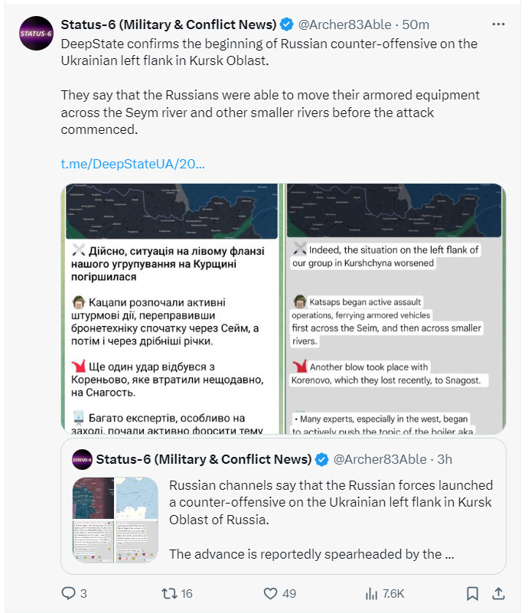
Task: Click the Status-6 author name at the top
Action: coord(169,24)
